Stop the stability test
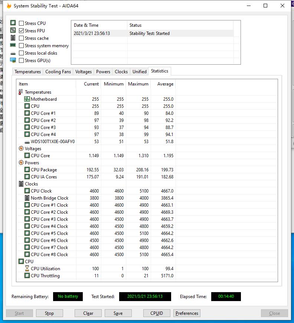294x323 pixels. [x=49, y=313]
